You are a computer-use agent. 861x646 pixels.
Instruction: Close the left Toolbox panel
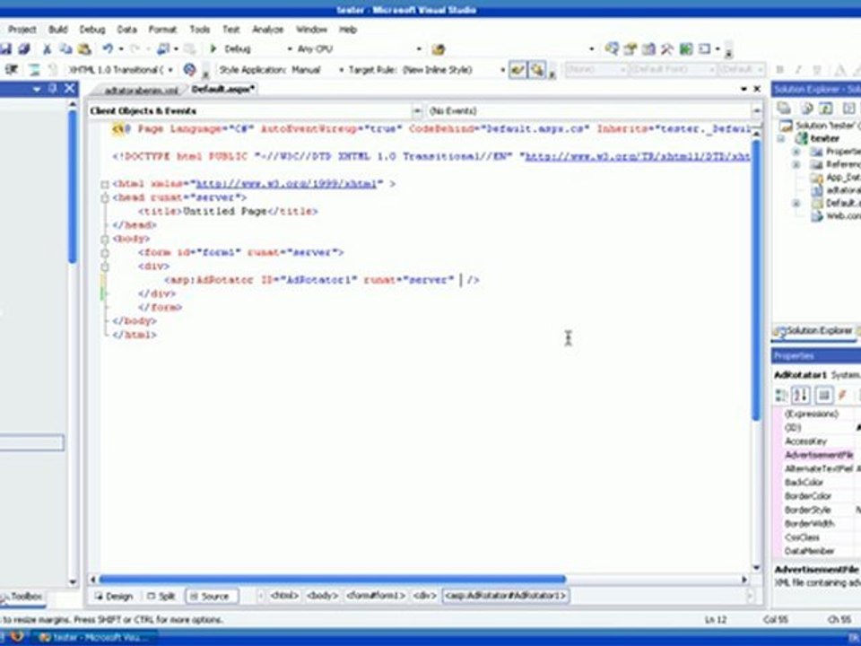(70, 89)
